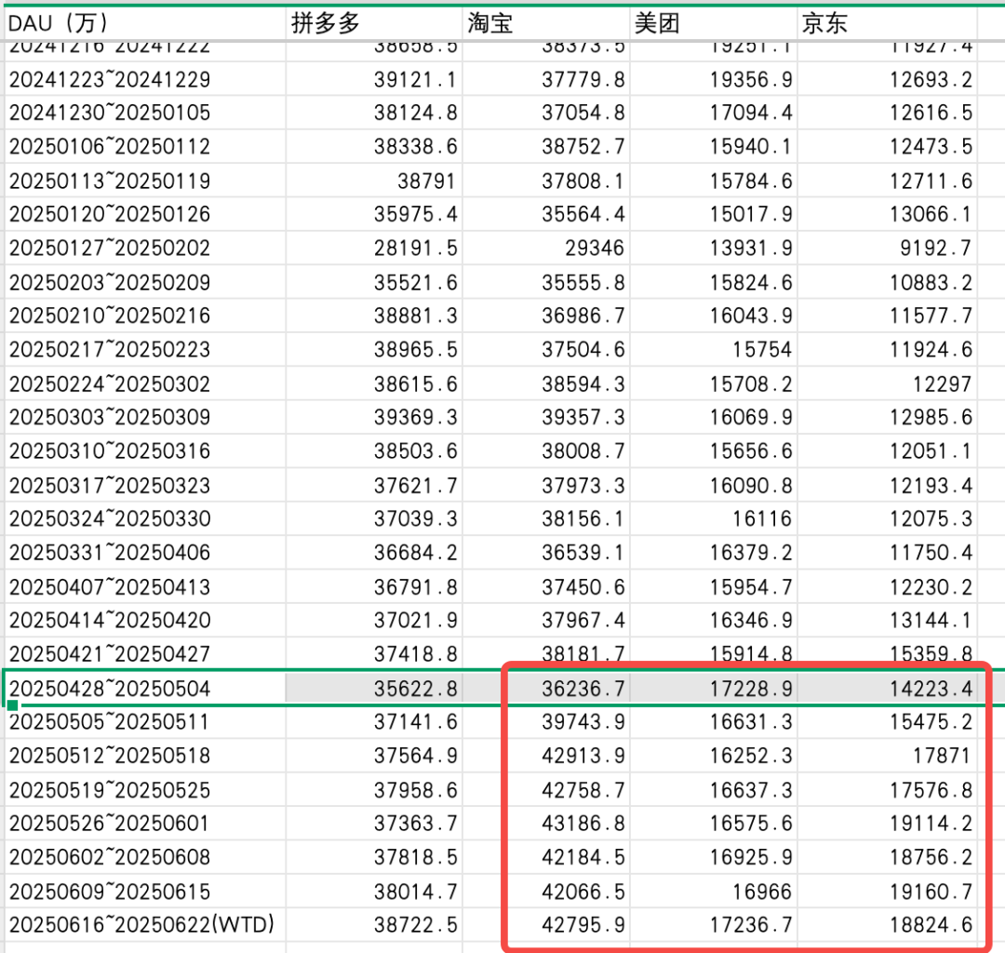Viewport: 1005px width, 953px height.
Task: Click the 京东 value 18824.6
Action: click(x=888, y=924)
